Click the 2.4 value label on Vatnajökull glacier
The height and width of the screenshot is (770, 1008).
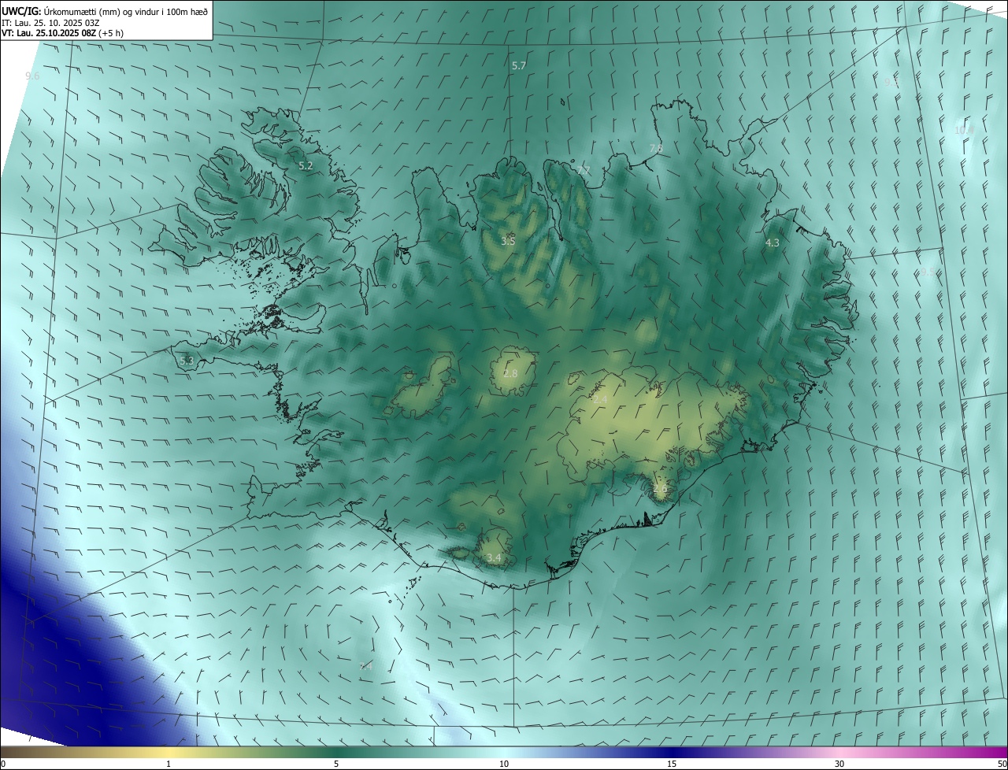click(x=600, y=400)
